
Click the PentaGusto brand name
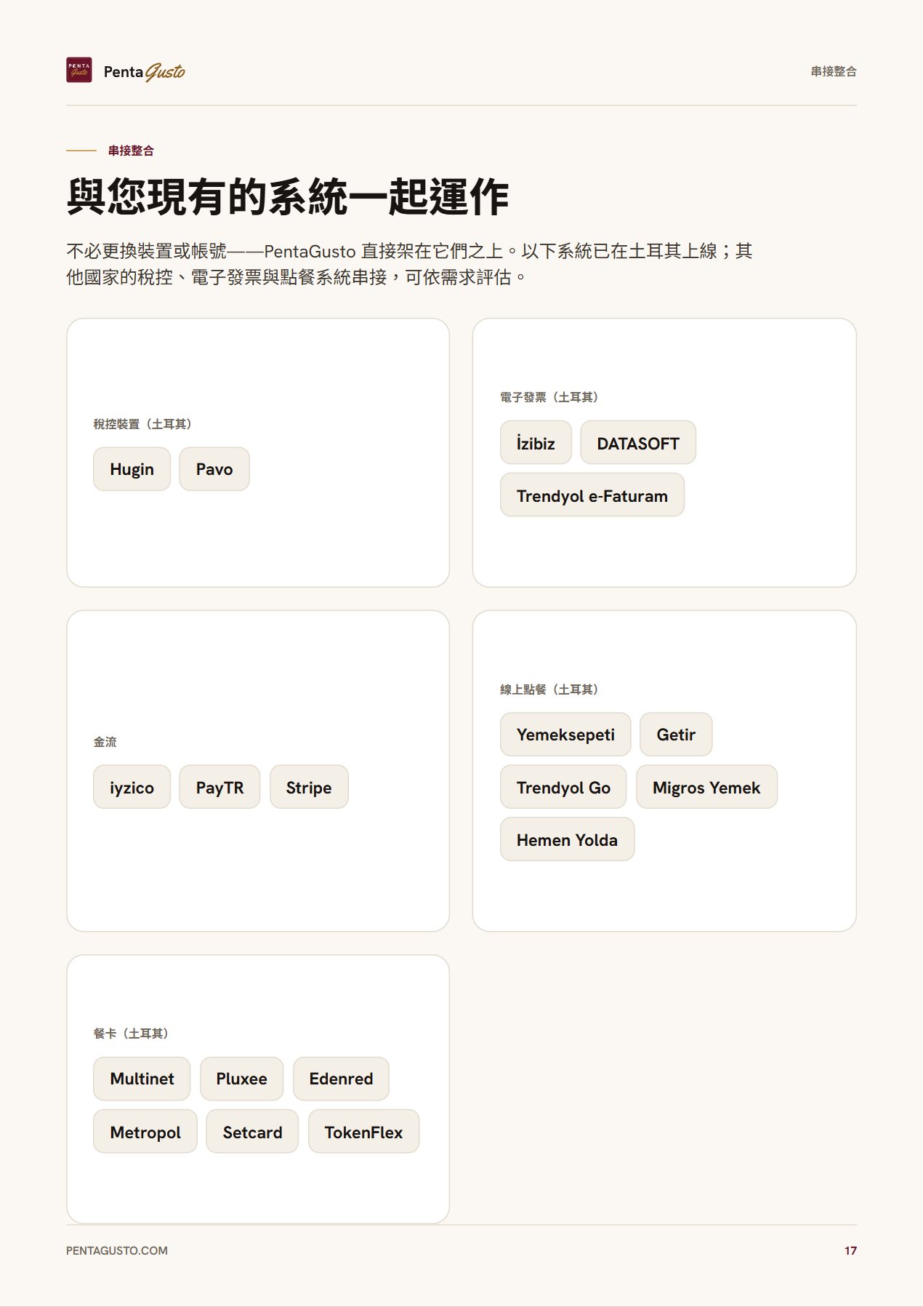[x=145, y=71]
